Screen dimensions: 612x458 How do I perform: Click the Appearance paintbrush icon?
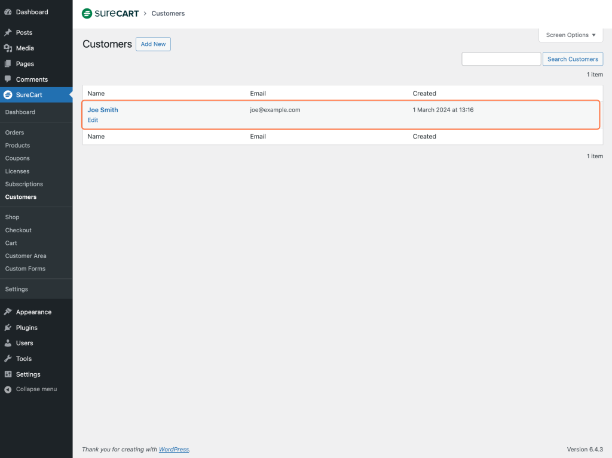click(8, 312)
